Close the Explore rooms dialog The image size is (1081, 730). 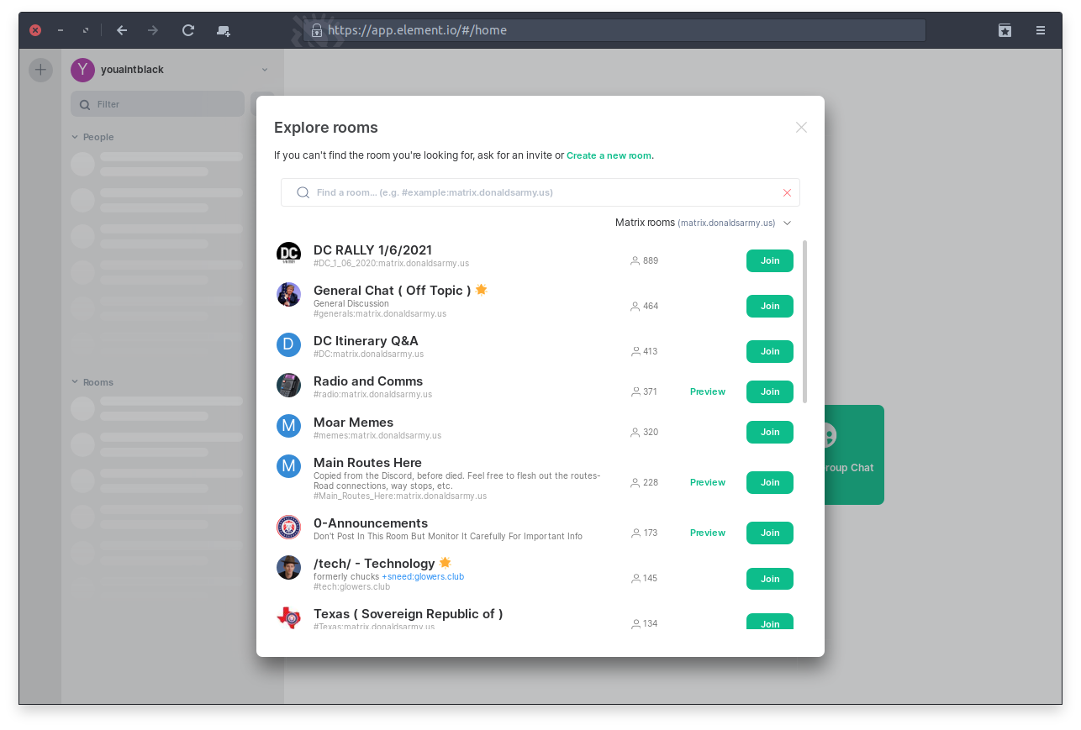801,128
